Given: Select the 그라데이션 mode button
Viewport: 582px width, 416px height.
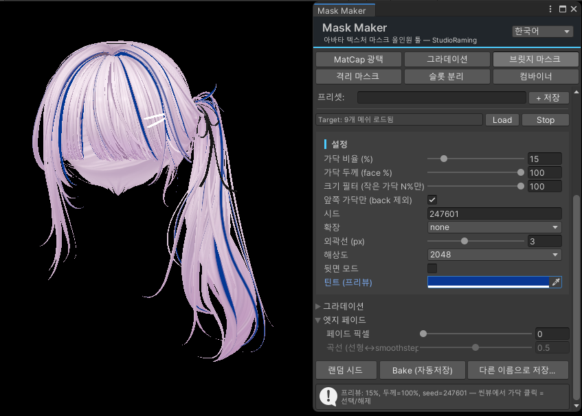Looking at the screenshot, I should (x=447, y=59).
